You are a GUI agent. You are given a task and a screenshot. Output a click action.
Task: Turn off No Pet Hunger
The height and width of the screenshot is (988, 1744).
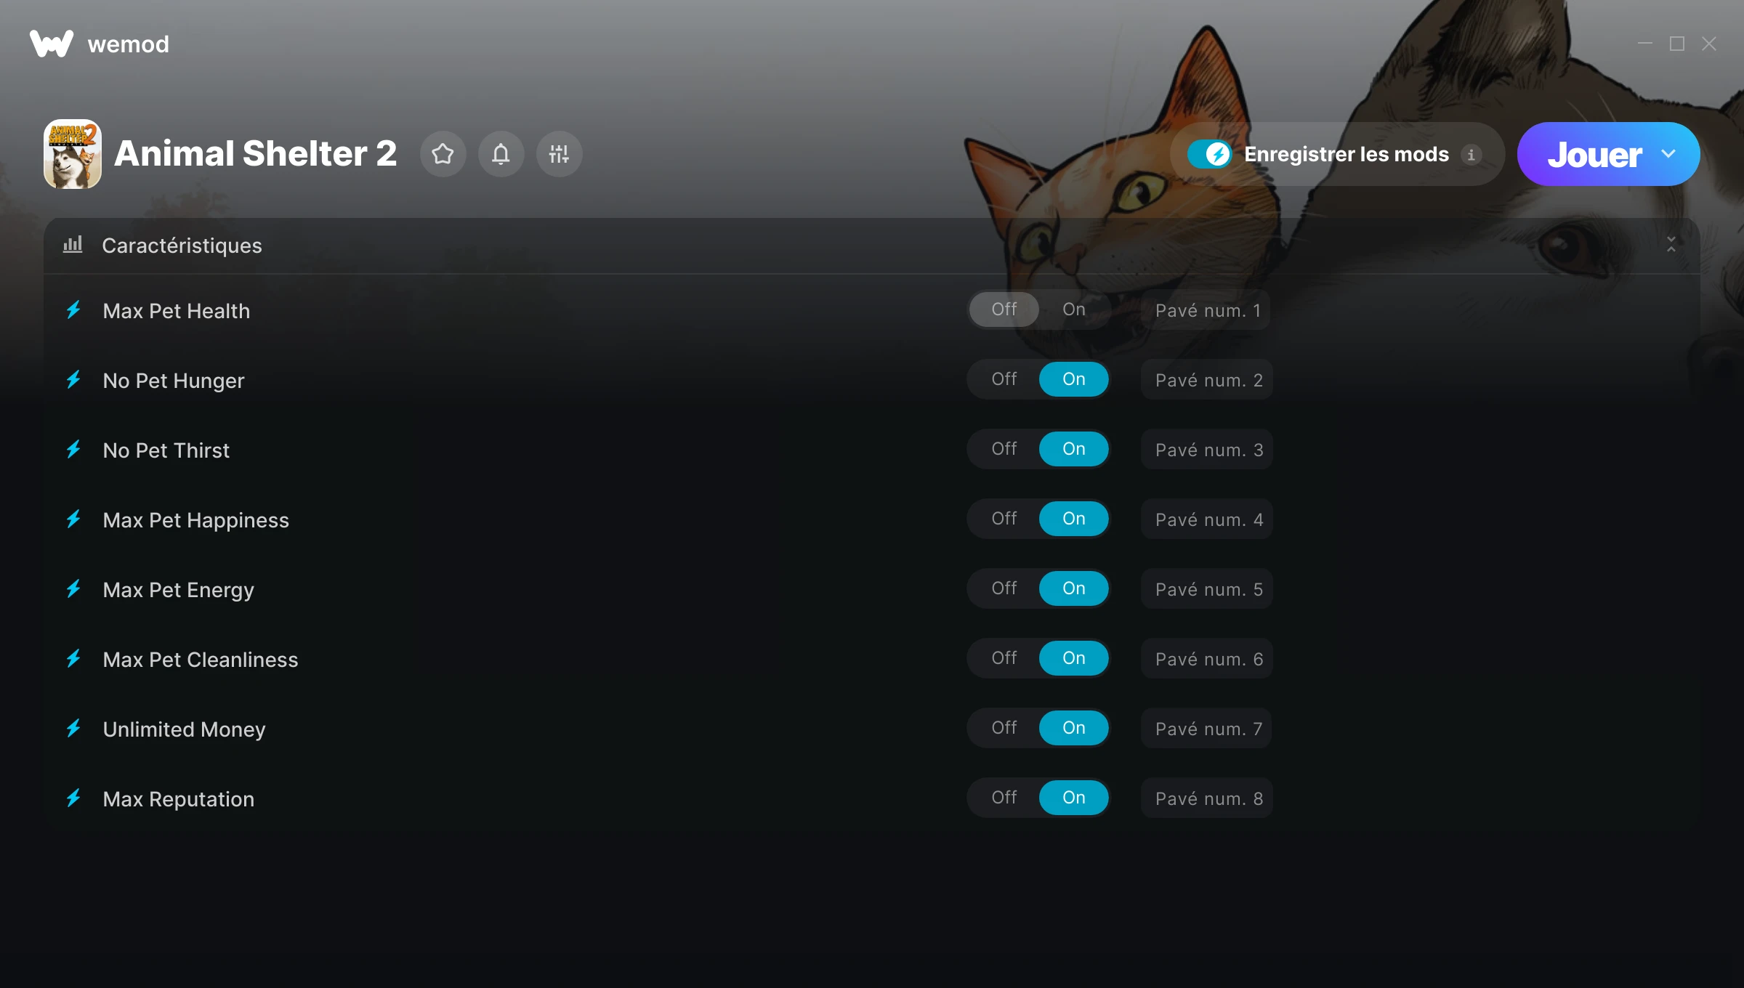(x=1004, y=379)
